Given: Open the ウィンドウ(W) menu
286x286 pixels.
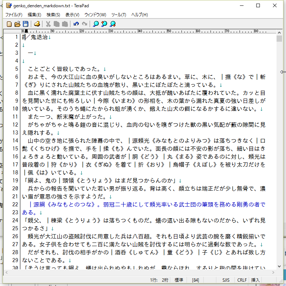Looking at the screenshot, I should tap(95, 15).
